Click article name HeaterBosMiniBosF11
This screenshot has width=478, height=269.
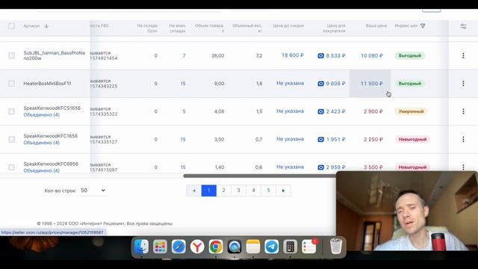coord(47,84)
